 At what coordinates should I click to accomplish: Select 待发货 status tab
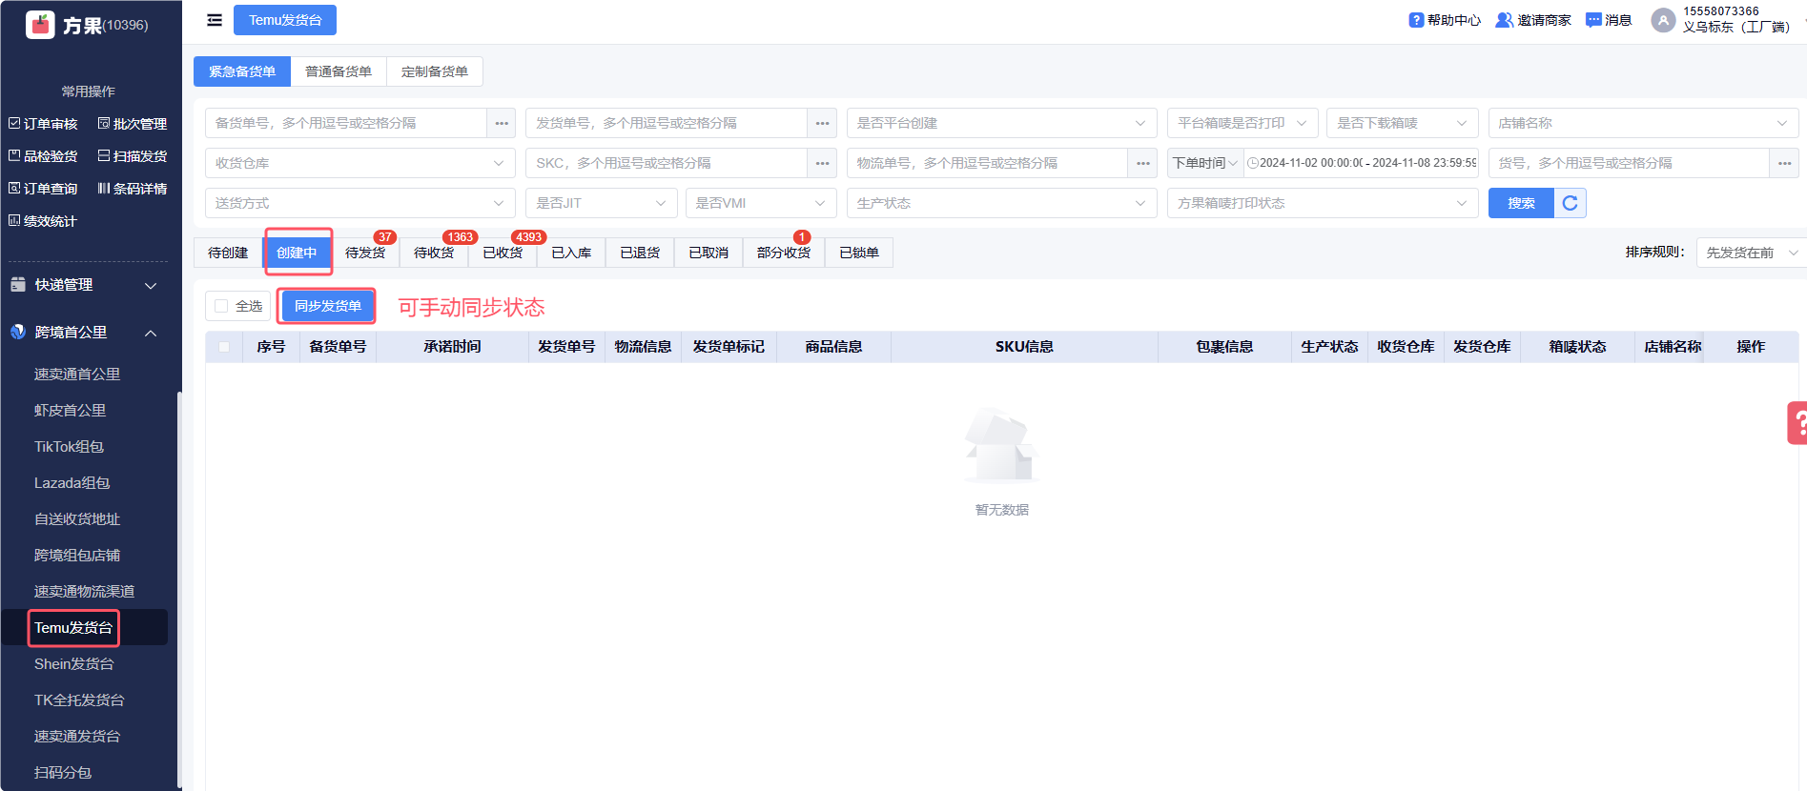coord(365,253)
